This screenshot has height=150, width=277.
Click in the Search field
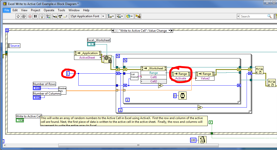point(254,16)
